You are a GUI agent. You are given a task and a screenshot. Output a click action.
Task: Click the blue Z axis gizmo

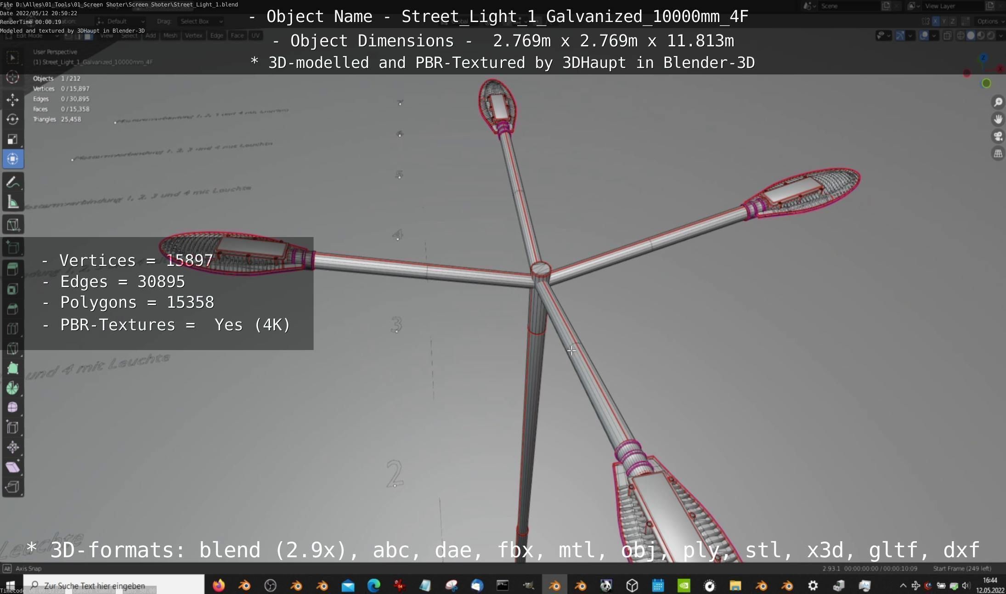point(983,58)
